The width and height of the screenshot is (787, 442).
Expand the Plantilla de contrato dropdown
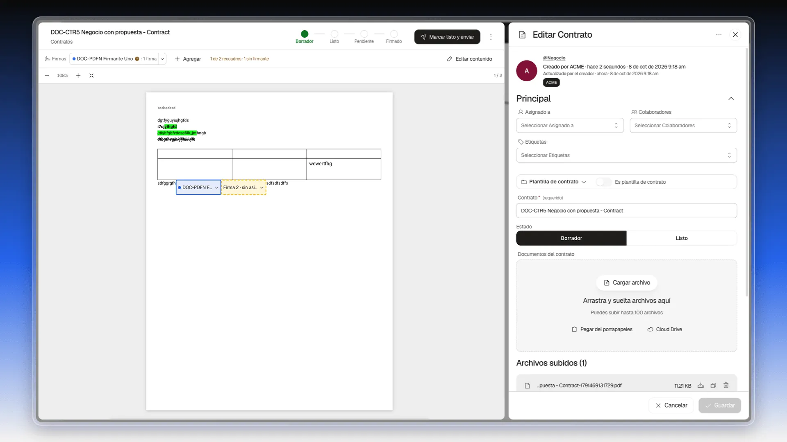(553, 182)
